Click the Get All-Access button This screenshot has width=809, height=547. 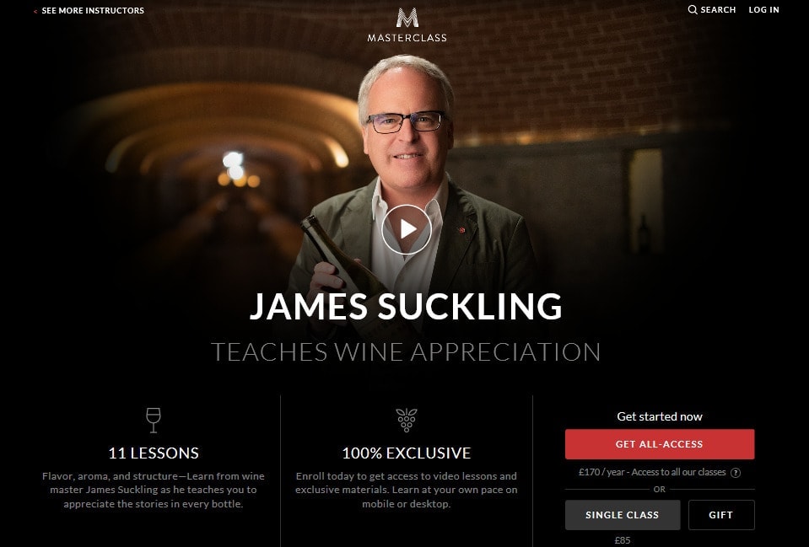tap(660, 444)
